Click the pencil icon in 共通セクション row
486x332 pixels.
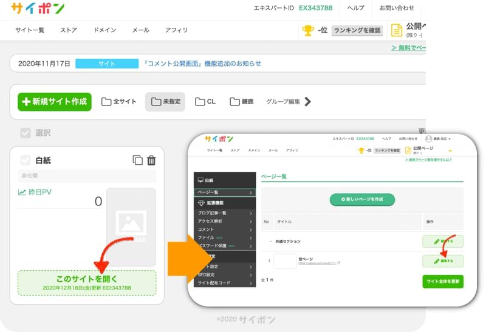point(437,241)
